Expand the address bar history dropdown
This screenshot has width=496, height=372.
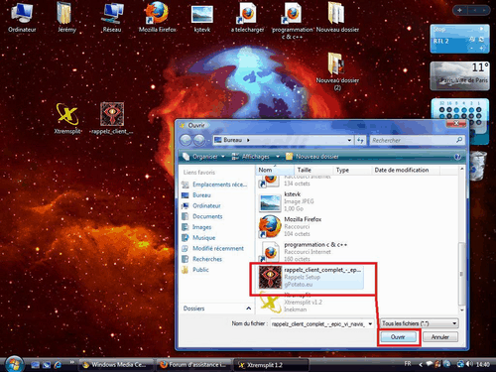pyautogui.click(x=349, y=140)
